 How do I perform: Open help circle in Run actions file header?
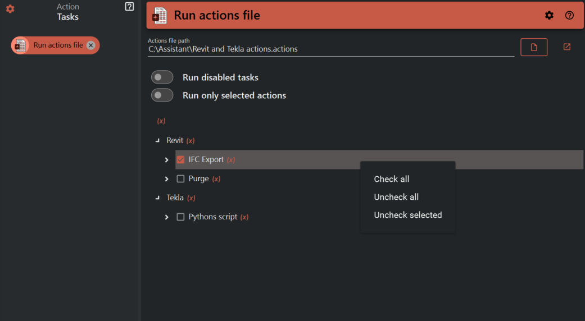[569, 15]
